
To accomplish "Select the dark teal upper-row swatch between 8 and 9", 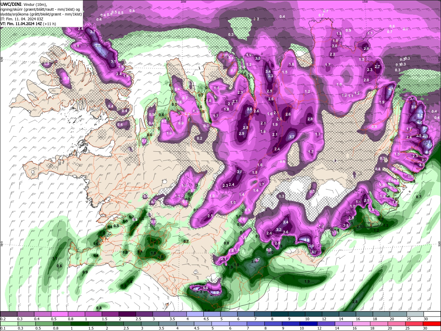I will click(279, 314).
